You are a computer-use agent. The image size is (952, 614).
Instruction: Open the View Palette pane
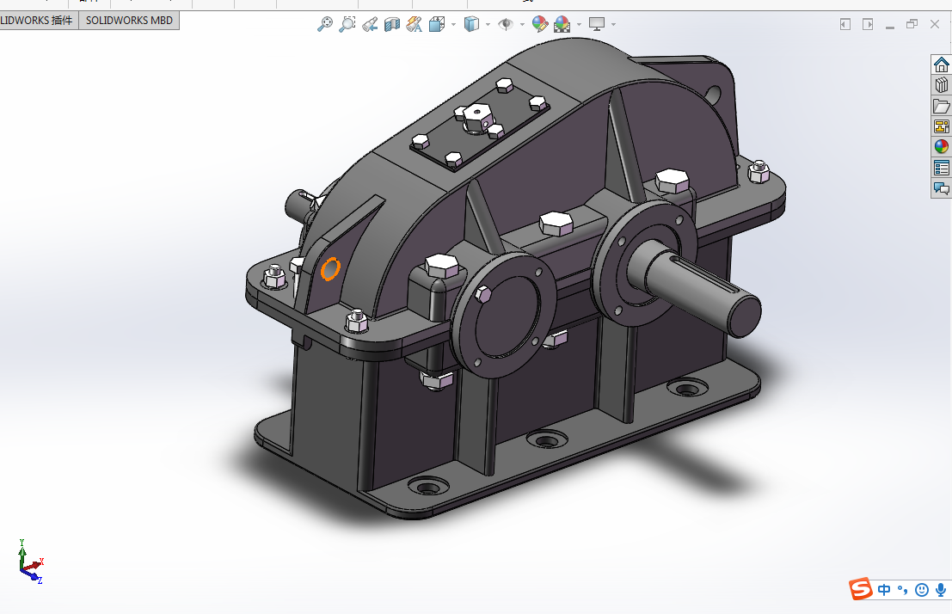(x=941, y=126)
